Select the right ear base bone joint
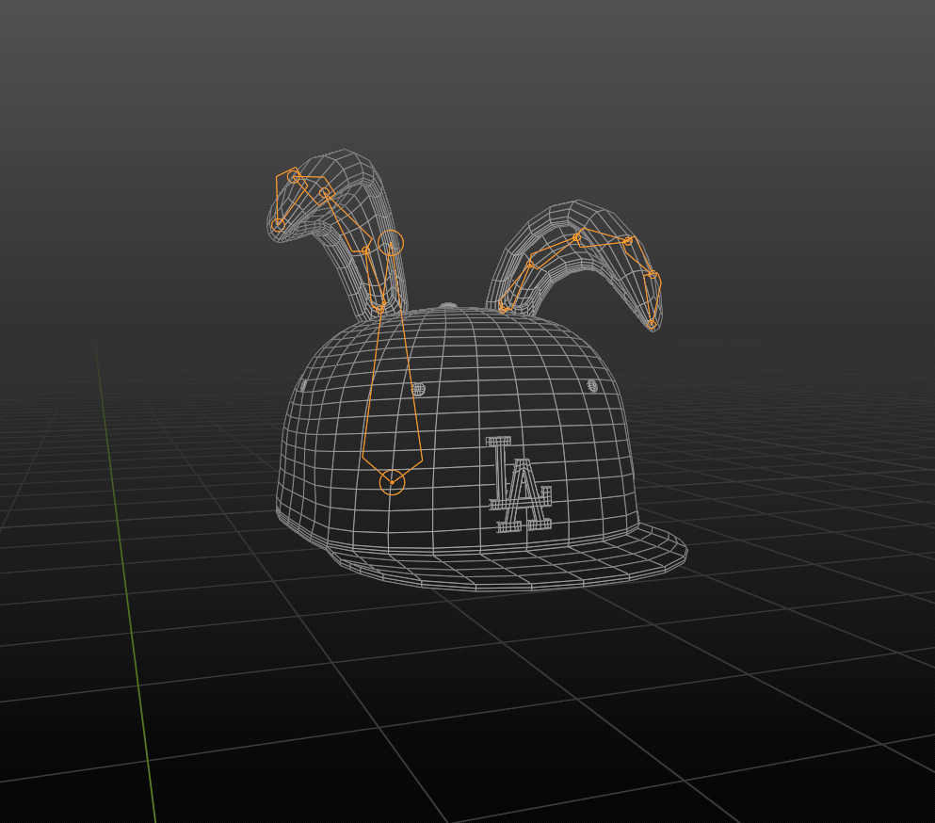Image resolution: width=935 pixels, height=823 pixels. pyautogui.click(x=503, y=308)
